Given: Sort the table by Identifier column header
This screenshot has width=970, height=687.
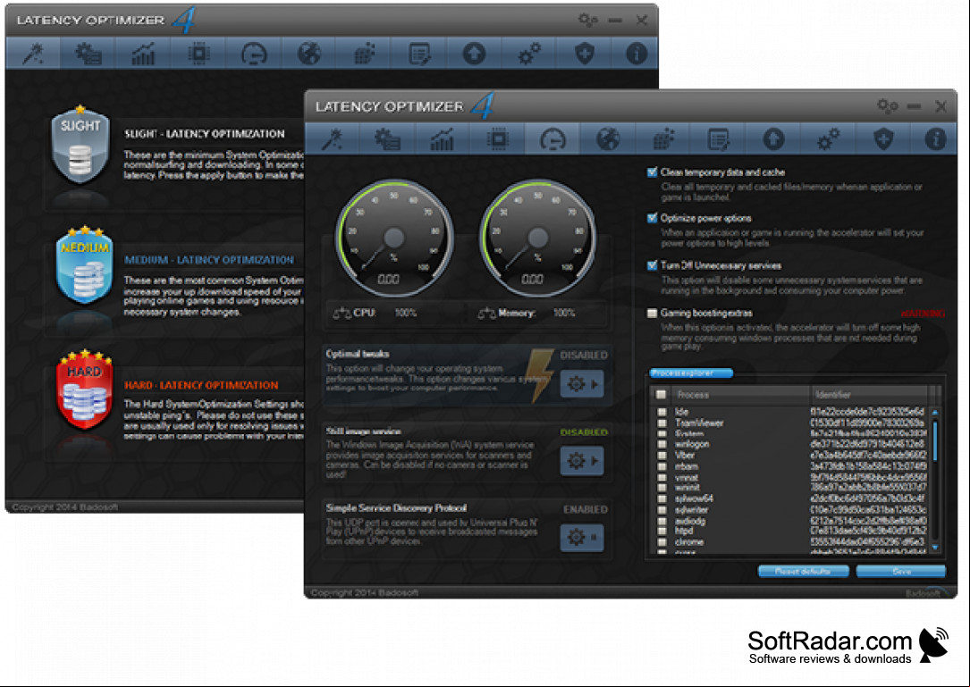Looking at the screenshot, I should [869, 395].
